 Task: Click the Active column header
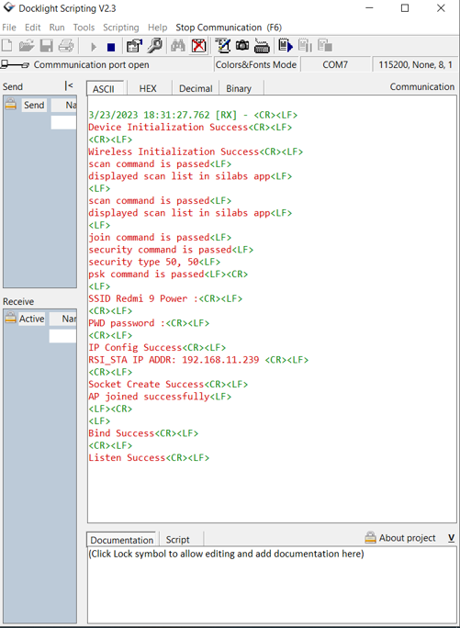click(x=31, y=319)
